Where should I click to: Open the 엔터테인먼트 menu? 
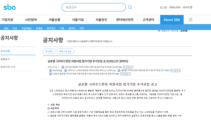pos(125,20)
